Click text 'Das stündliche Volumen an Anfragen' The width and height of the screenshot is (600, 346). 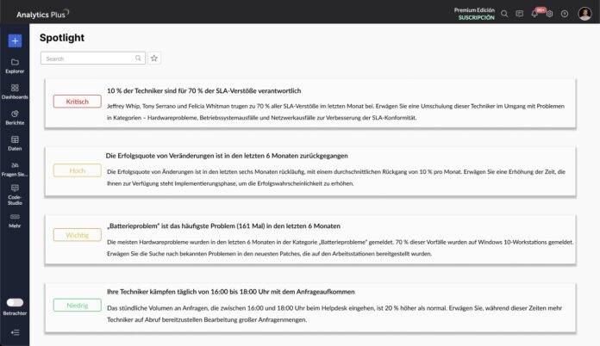(x=334, y=313)
